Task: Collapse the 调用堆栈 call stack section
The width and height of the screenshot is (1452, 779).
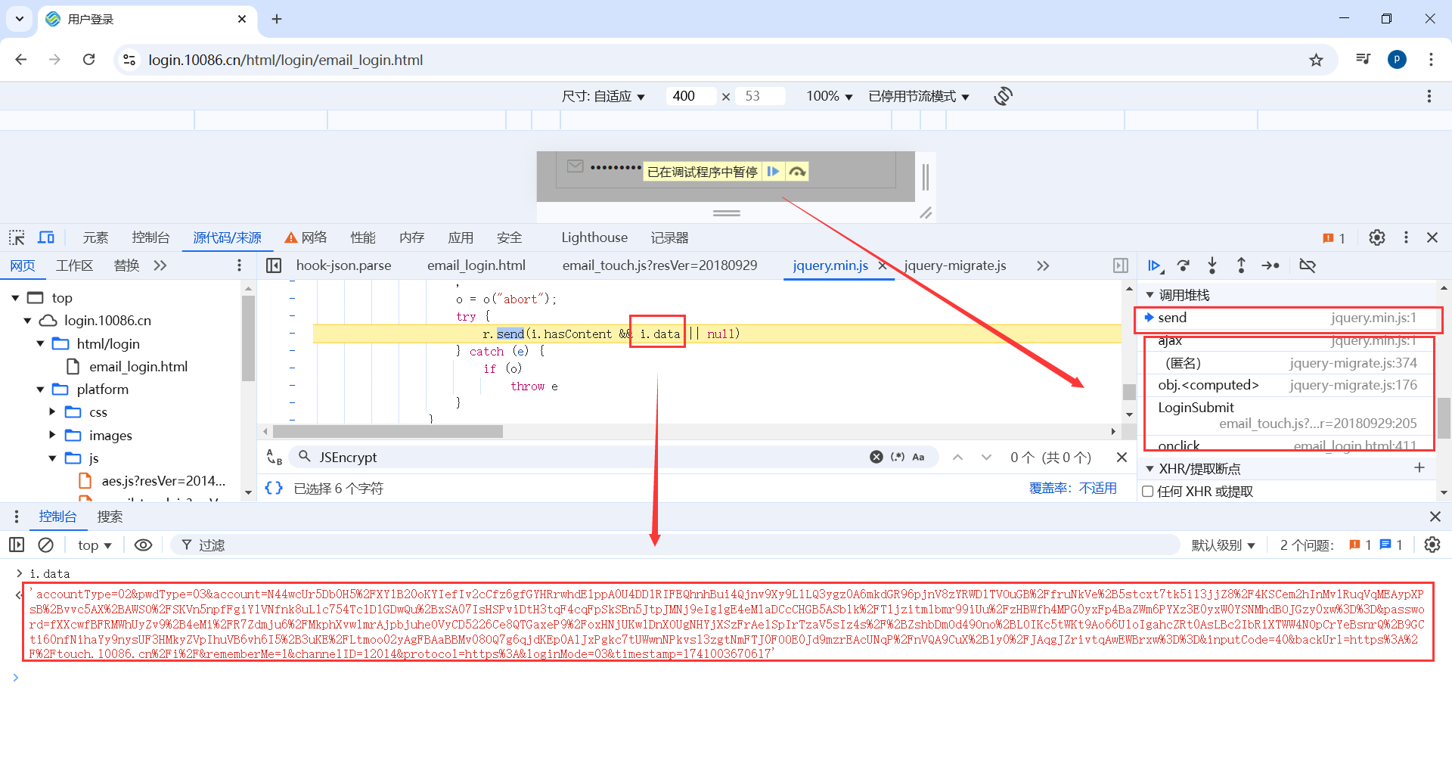Action: [1150, 295]
